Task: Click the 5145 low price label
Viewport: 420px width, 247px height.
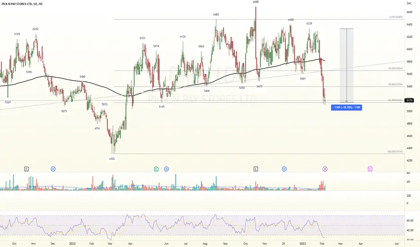Action: [x=161, y=106]
